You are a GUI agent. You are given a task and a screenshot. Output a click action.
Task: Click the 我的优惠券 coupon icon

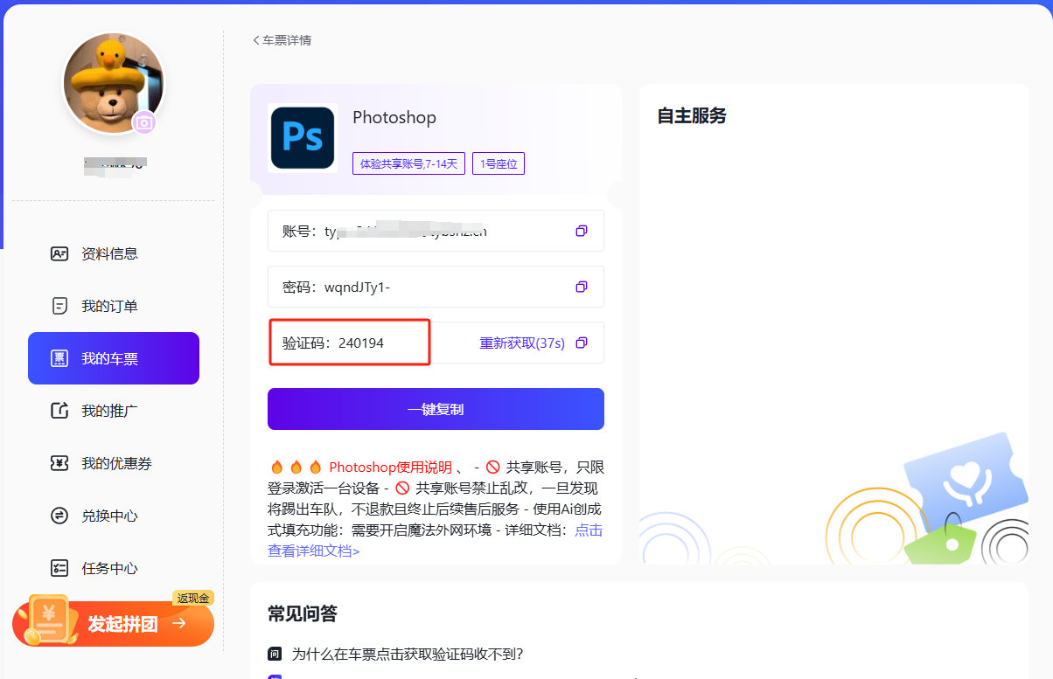coord(59,463)
